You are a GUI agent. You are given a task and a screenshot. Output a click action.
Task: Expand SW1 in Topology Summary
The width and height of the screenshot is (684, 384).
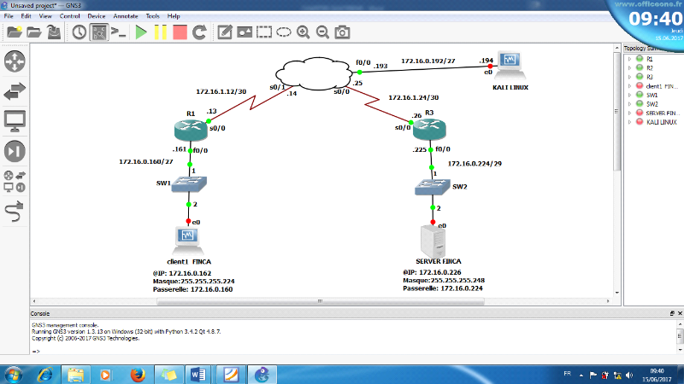click(x=629, y=95)
